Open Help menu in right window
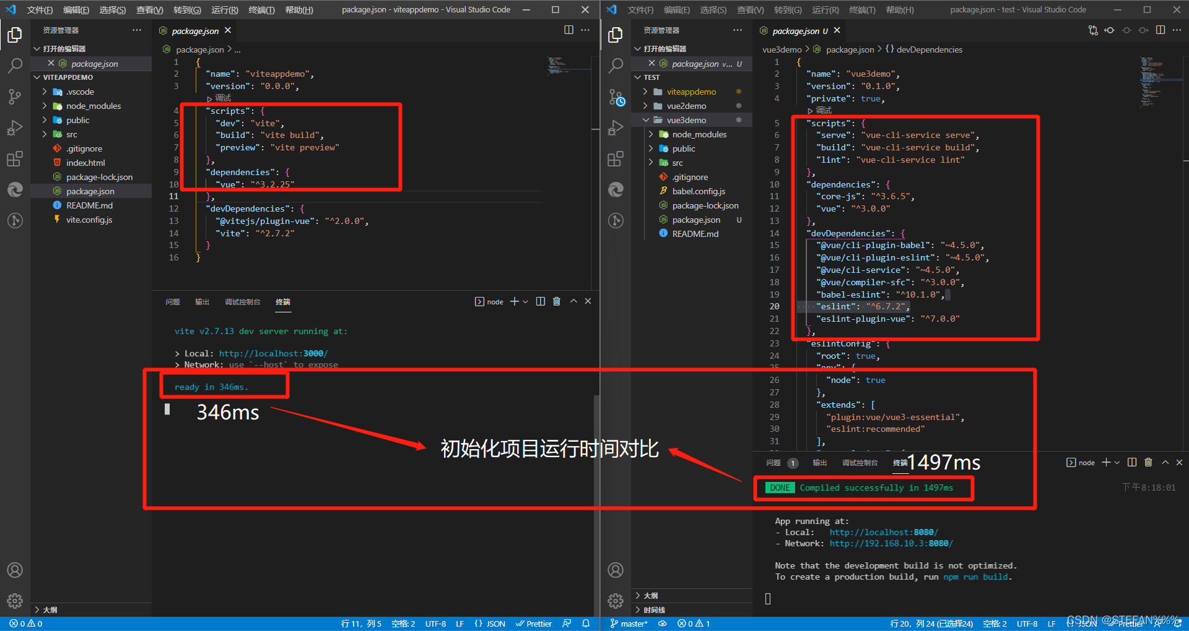The image size is (1189, 631). (x=899, y=10)
